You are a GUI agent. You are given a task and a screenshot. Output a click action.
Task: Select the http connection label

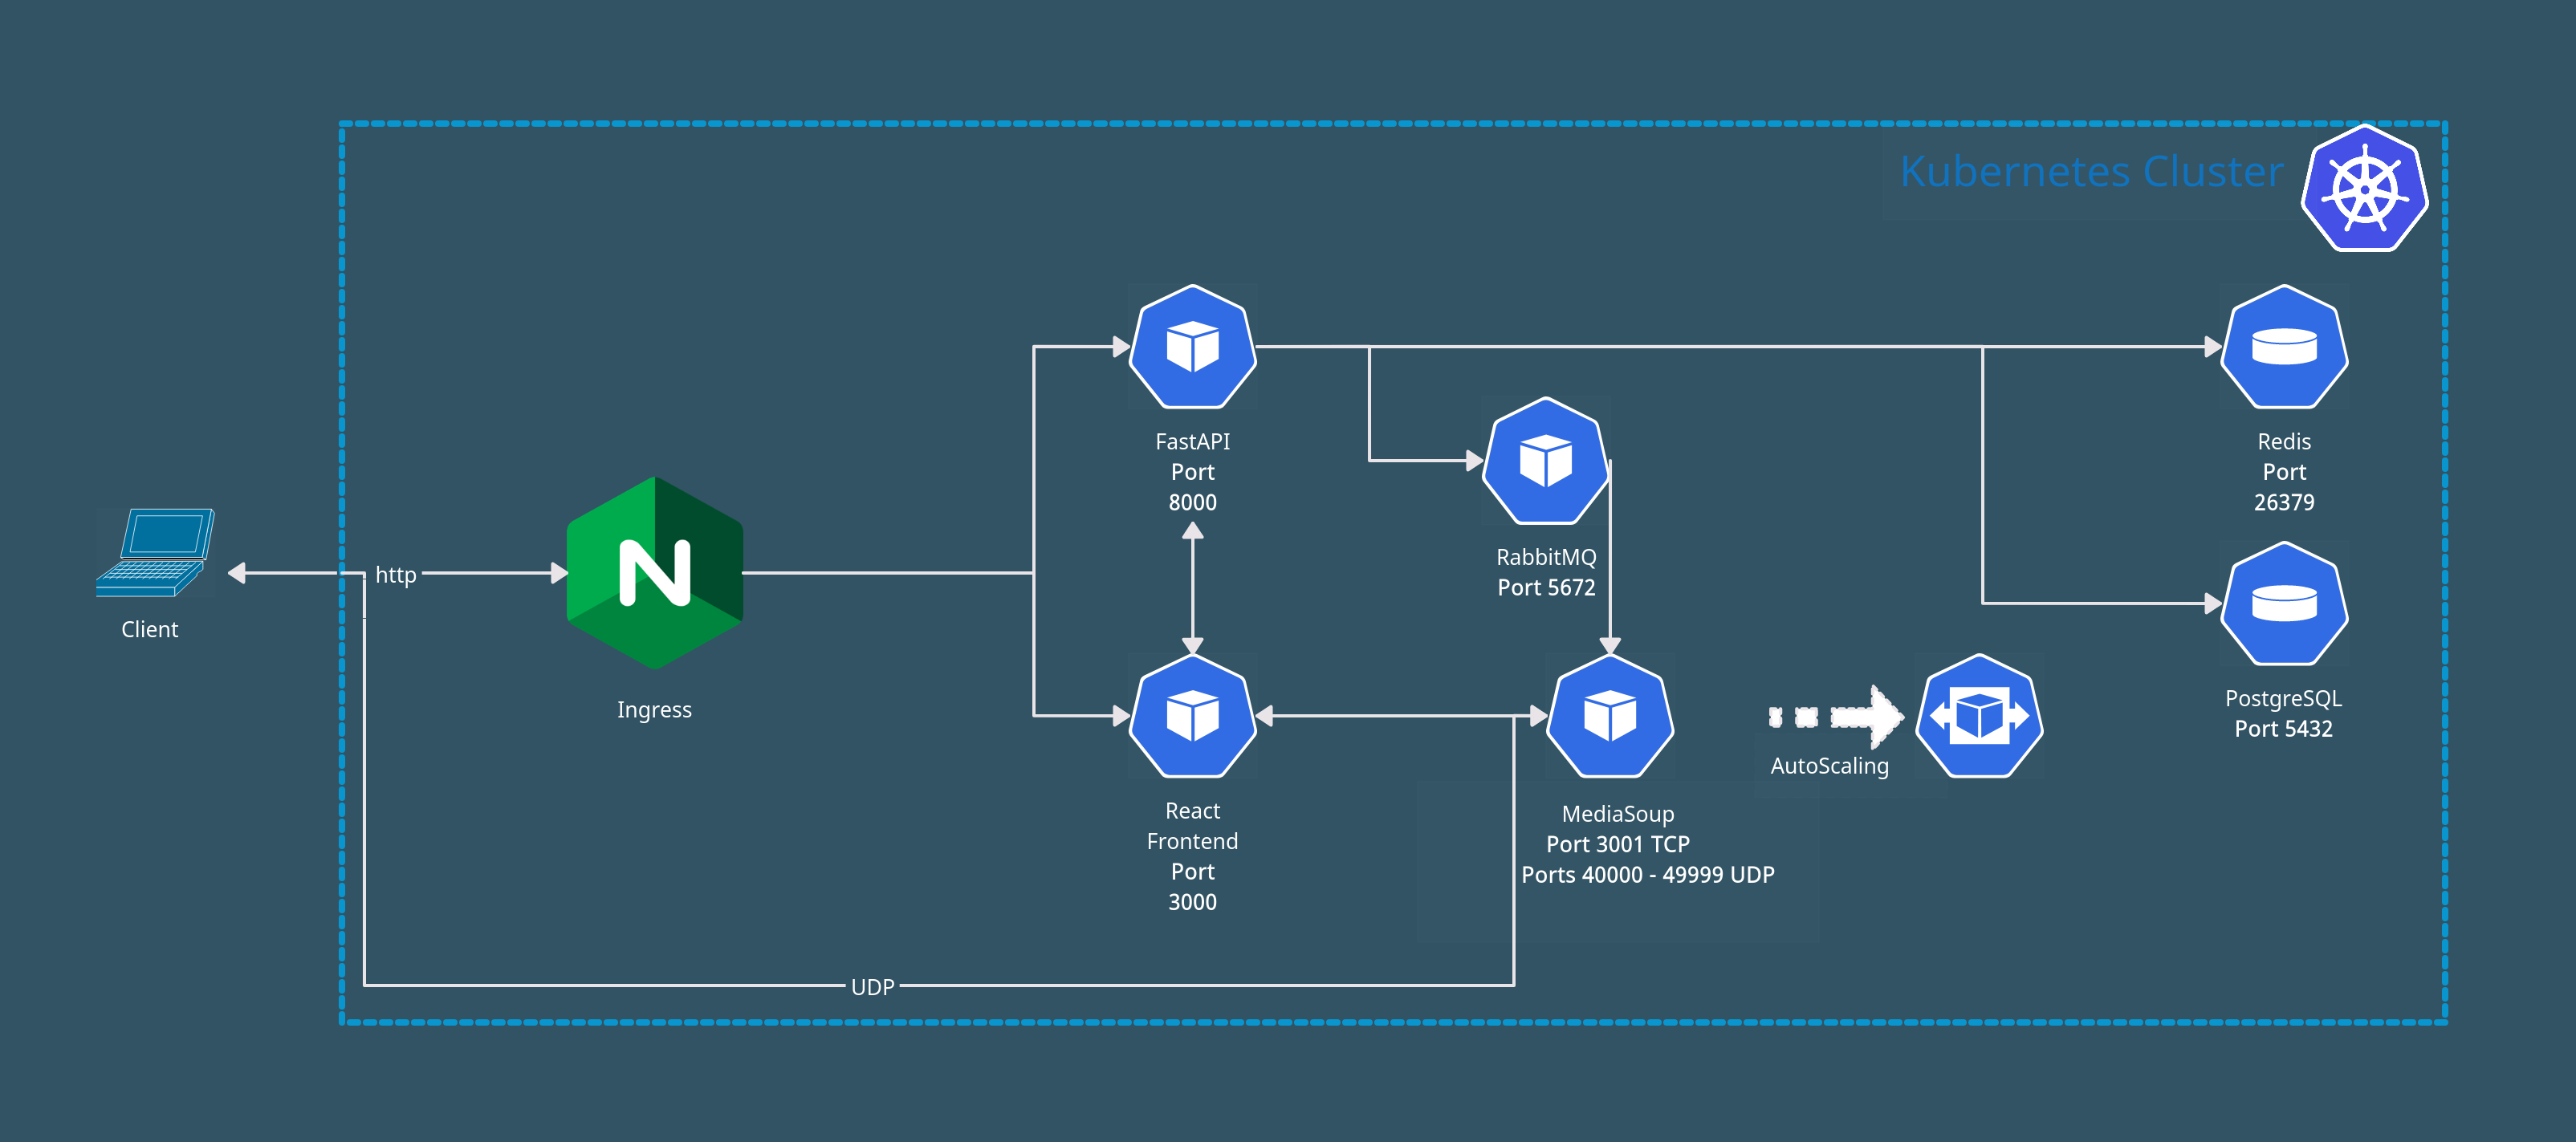pos(396,575)
